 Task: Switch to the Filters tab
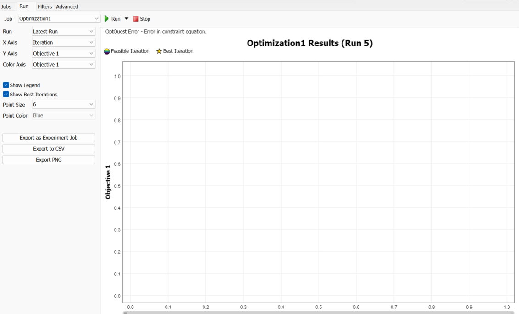[x=44, y=6]
